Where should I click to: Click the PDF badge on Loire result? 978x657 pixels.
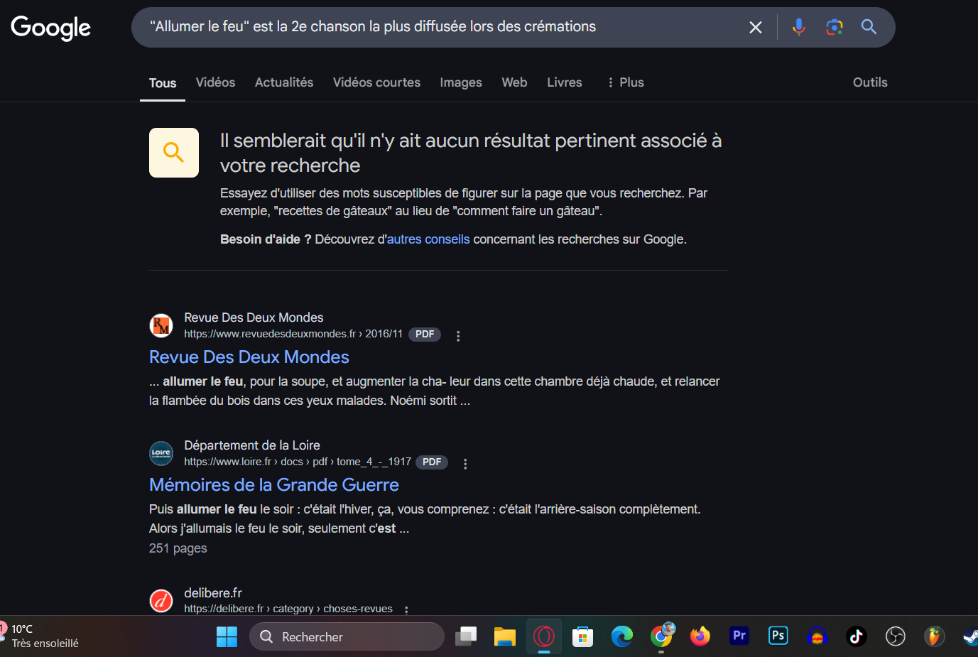coord(432,462)
